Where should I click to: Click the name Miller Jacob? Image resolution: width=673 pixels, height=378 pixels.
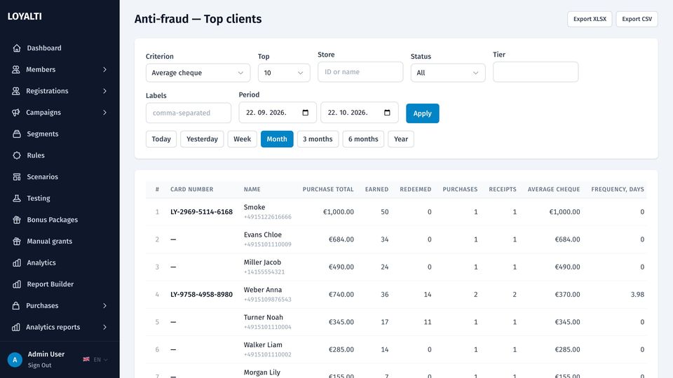pos(262,262)
